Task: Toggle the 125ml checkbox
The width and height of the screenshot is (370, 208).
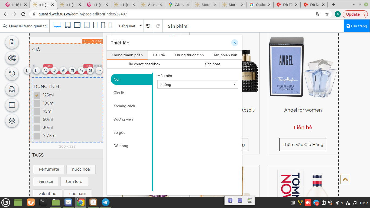Action: tap(37, 95)
